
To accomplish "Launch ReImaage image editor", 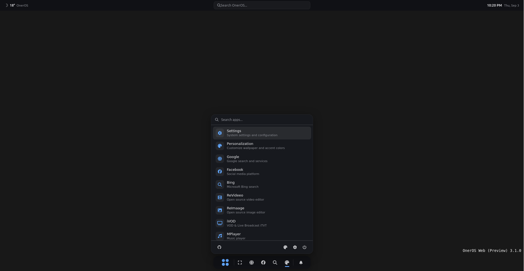I will tap(262, 210).
